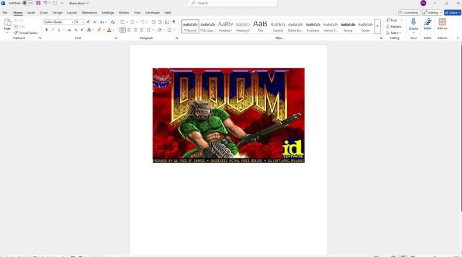The image size is (462, 257).
Task: Click the Format Painter tool
Action: pyautogui.click(x=26, y=33)
